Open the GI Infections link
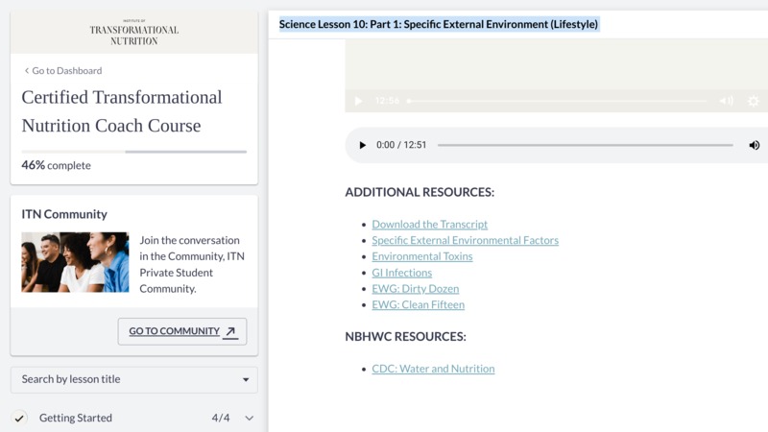Screen dimensions: 768x432 [401, 273]
